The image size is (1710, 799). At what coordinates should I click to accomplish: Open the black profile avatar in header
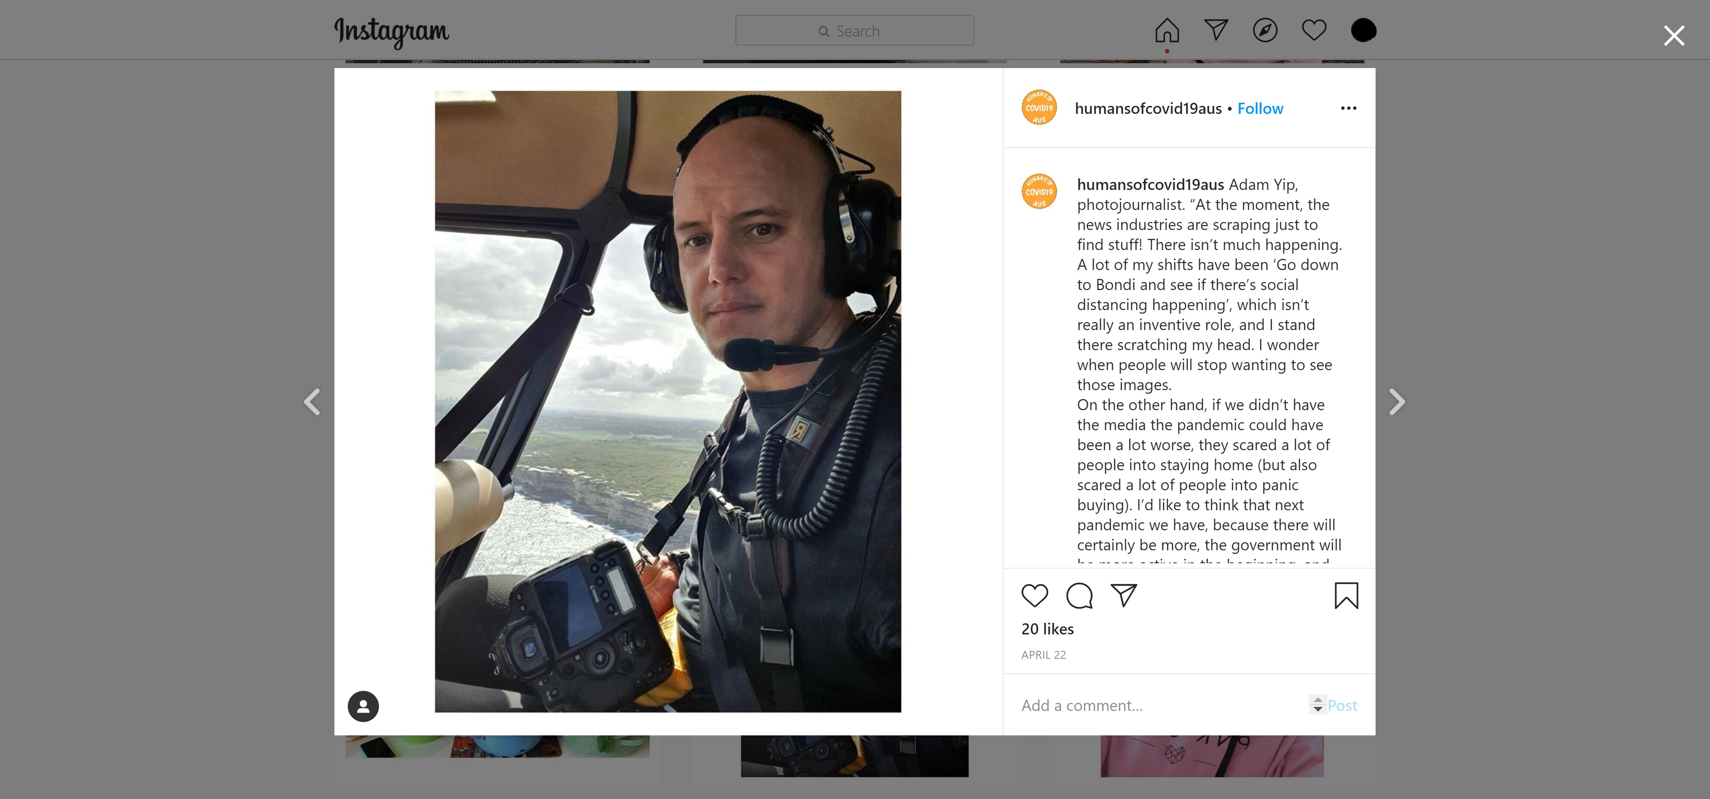point(1364,31)
